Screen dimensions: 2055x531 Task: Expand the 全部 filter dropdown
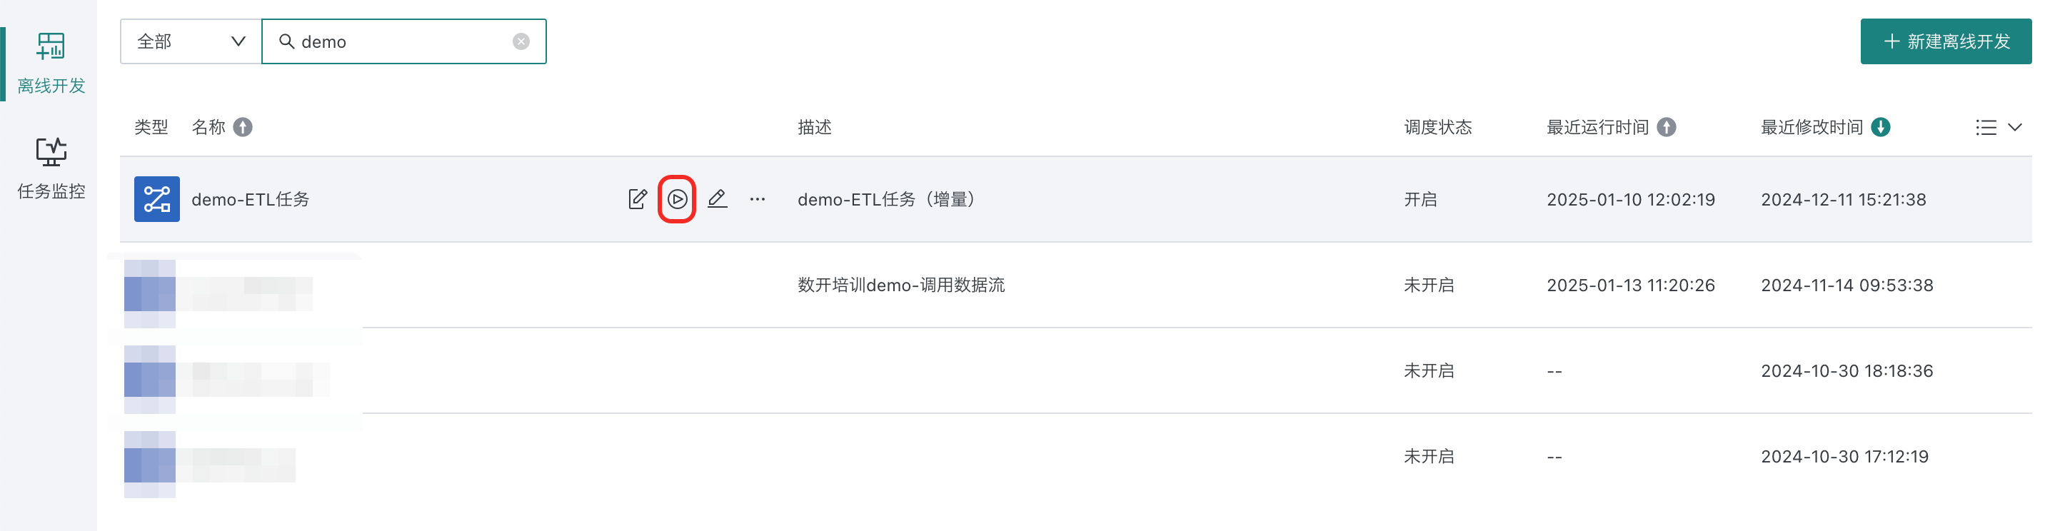click(x=191, y=41)
